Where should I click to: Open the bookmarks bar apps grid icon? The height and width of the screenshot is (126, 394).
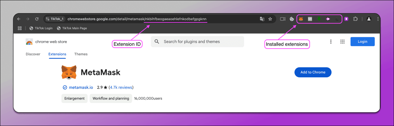pos(20,28)
